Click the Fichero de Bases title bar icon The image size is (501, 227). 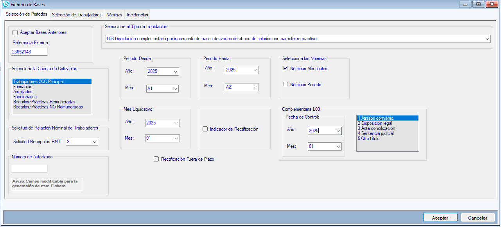[5, 5]
